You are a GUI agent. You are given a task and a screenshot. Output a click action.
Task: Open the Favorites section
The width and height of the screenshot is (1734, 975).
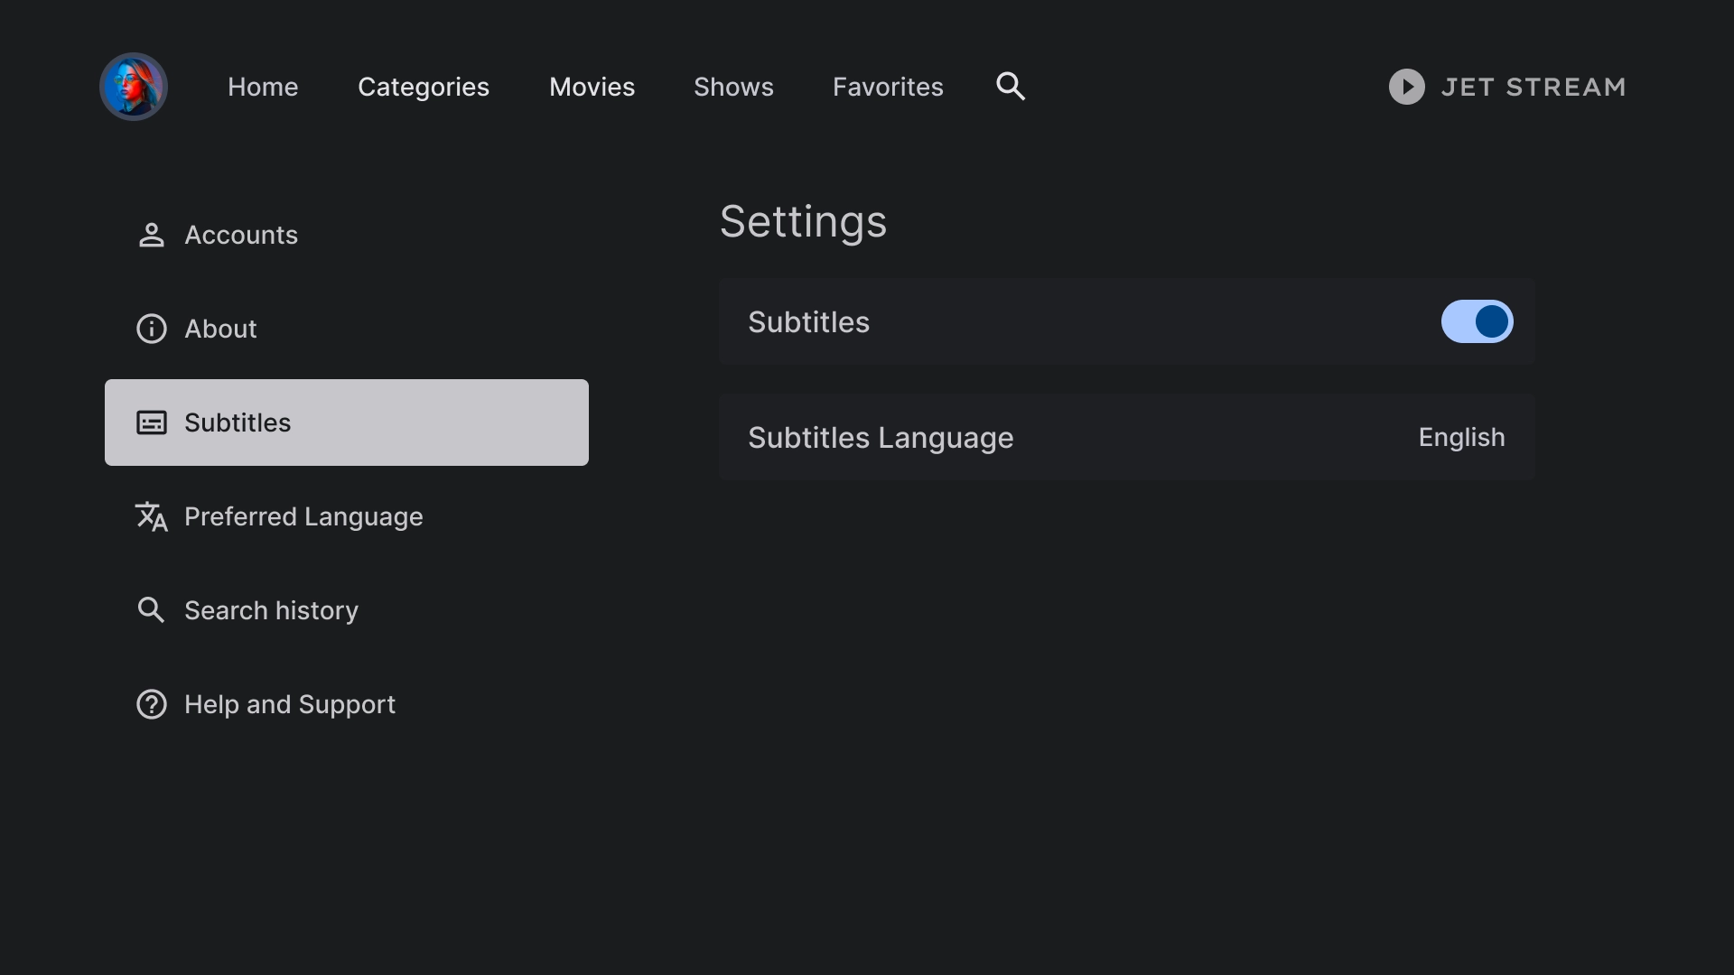tap(889, 86)
